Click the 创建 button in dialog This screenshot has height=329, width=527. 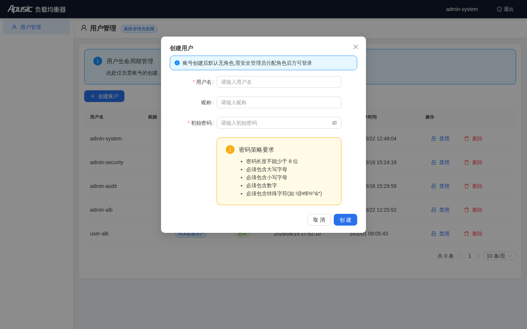click(345, 220)
